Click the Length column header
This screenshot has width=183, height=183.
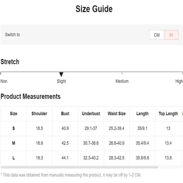coord(142,113)
